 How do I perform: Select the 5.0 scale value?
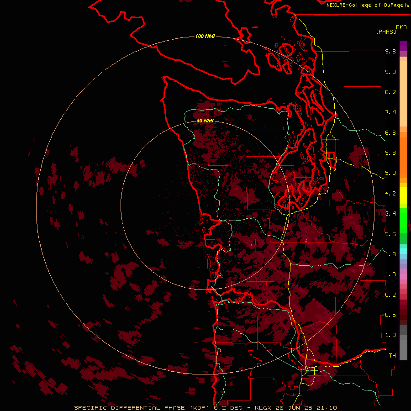pos(390,173)
